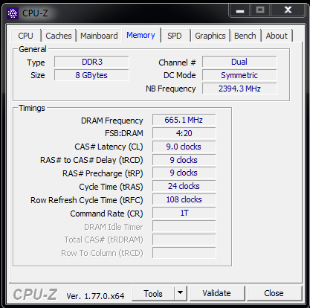Click the 4:20 FSB:DRAM value
Screen dimensions: 310x308
point(184,133)
